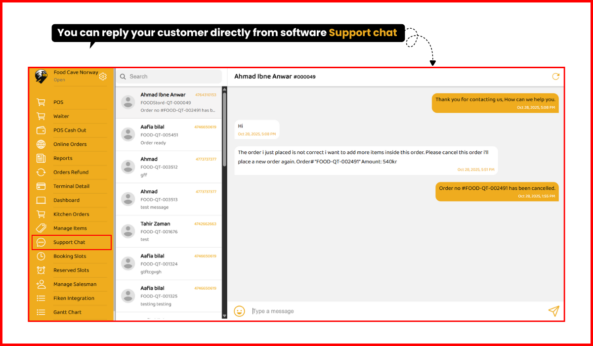Click the smiley emoji icon in message bar
The image size is (593, 346).
tap(240, 311)
